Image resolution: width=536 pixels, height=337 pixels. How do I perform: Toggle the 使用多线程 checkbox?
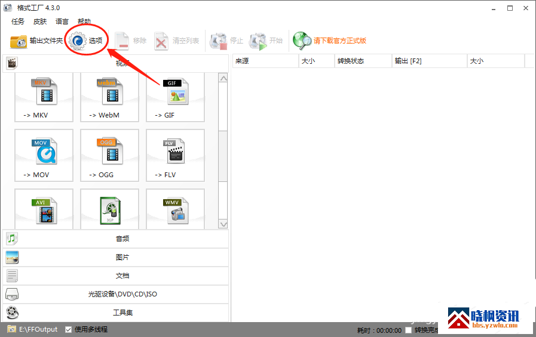click(68, 329)
